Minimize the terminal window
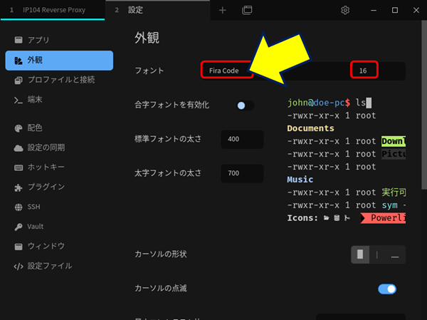This screenshot has height=320, width=427. pos(374,11)
